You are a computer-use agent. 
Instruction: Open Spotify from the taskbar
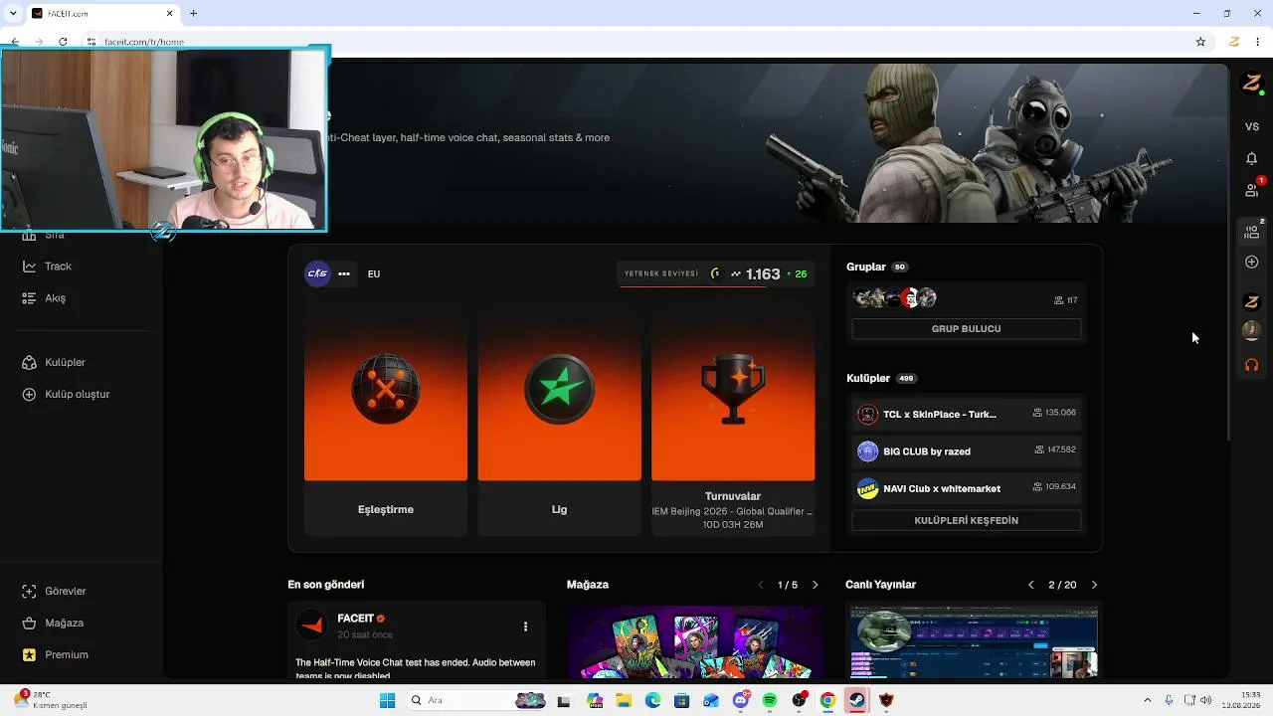pos(770,701)
